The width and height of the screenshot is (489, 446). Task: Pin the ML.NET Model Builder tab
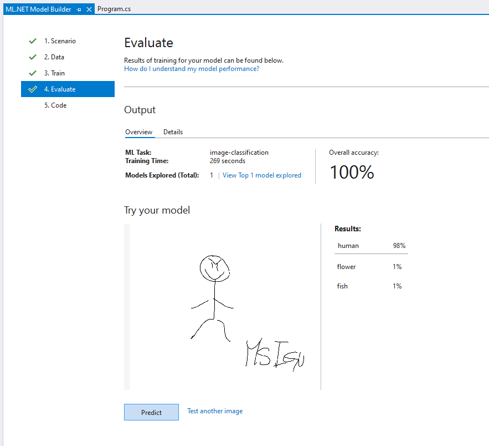click(79, 9)
